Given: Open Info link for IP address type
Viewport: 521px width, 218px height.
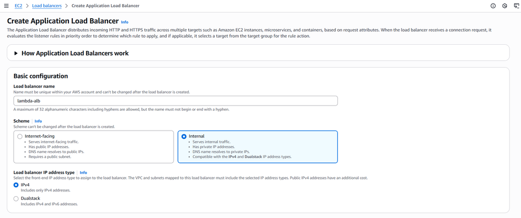Looking at the screenshot, I should 83,172.
